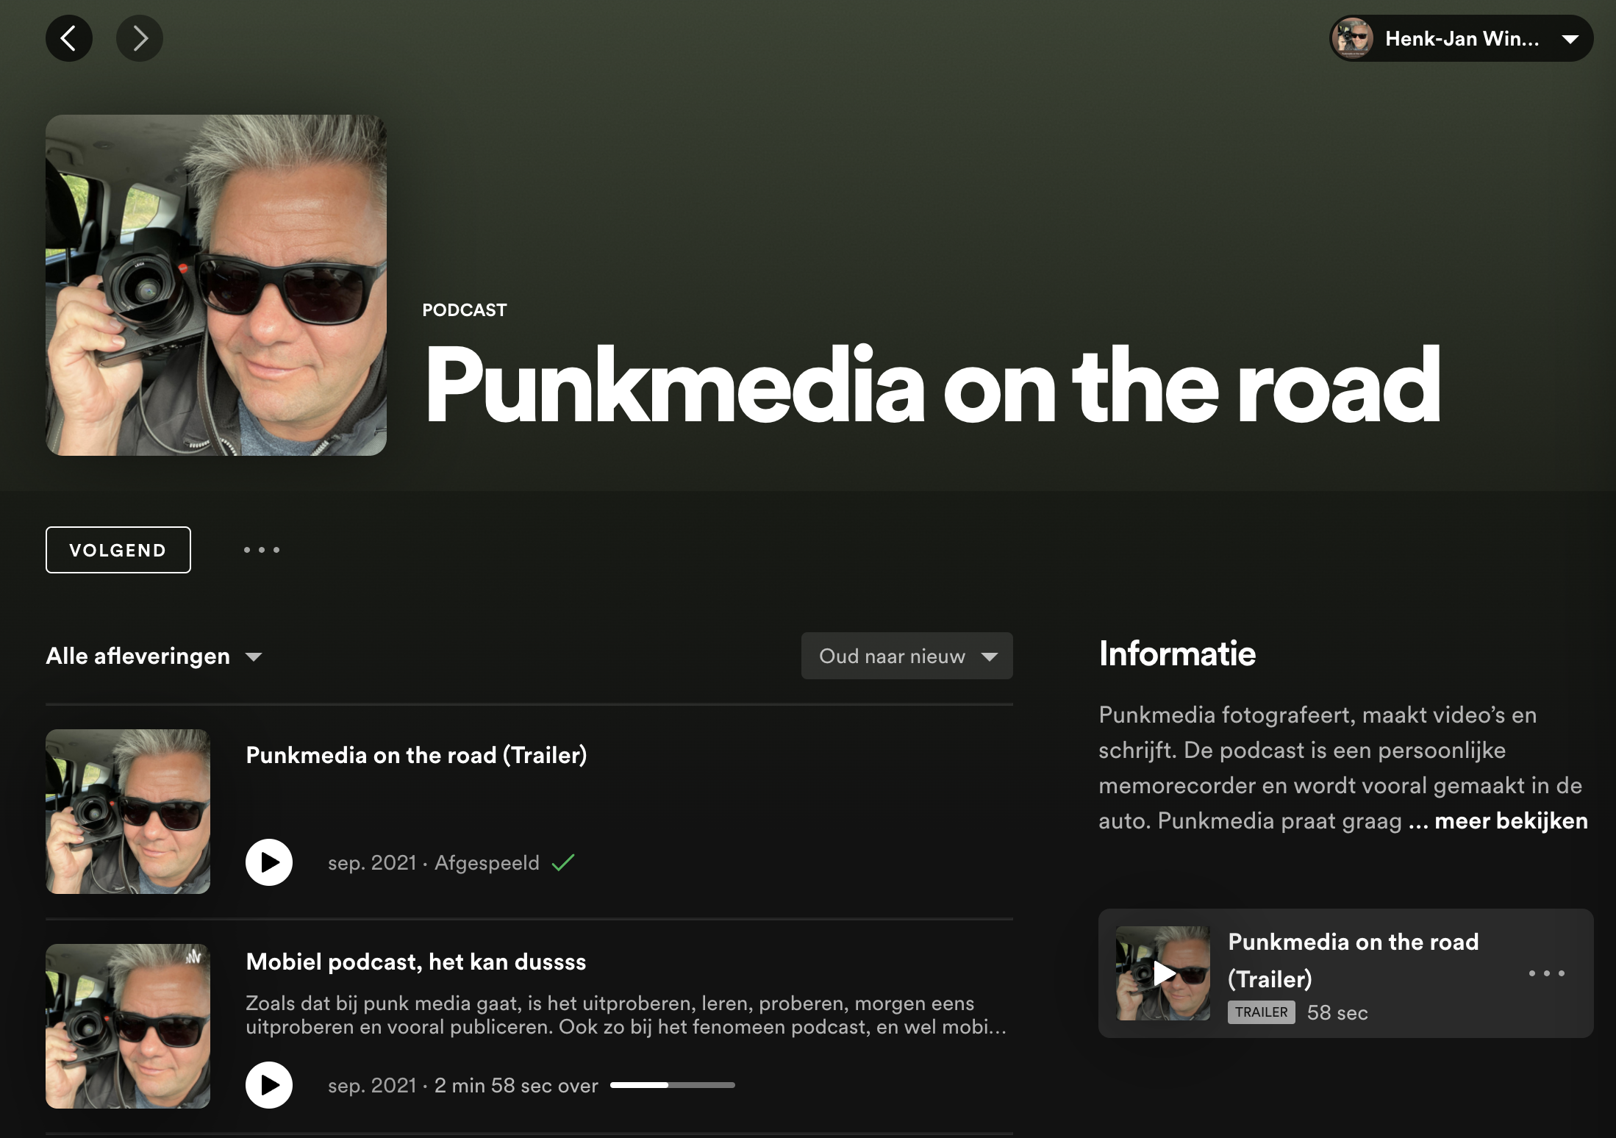Go forward with the right arrow button

tap(140, 38)
